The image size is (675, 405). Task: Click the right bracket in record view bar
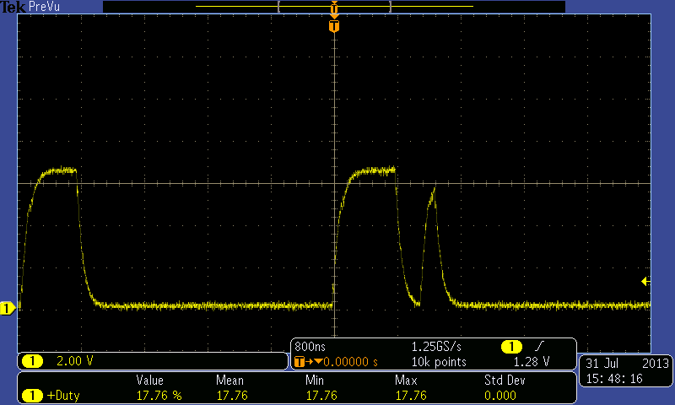click(x=390, y=7)
